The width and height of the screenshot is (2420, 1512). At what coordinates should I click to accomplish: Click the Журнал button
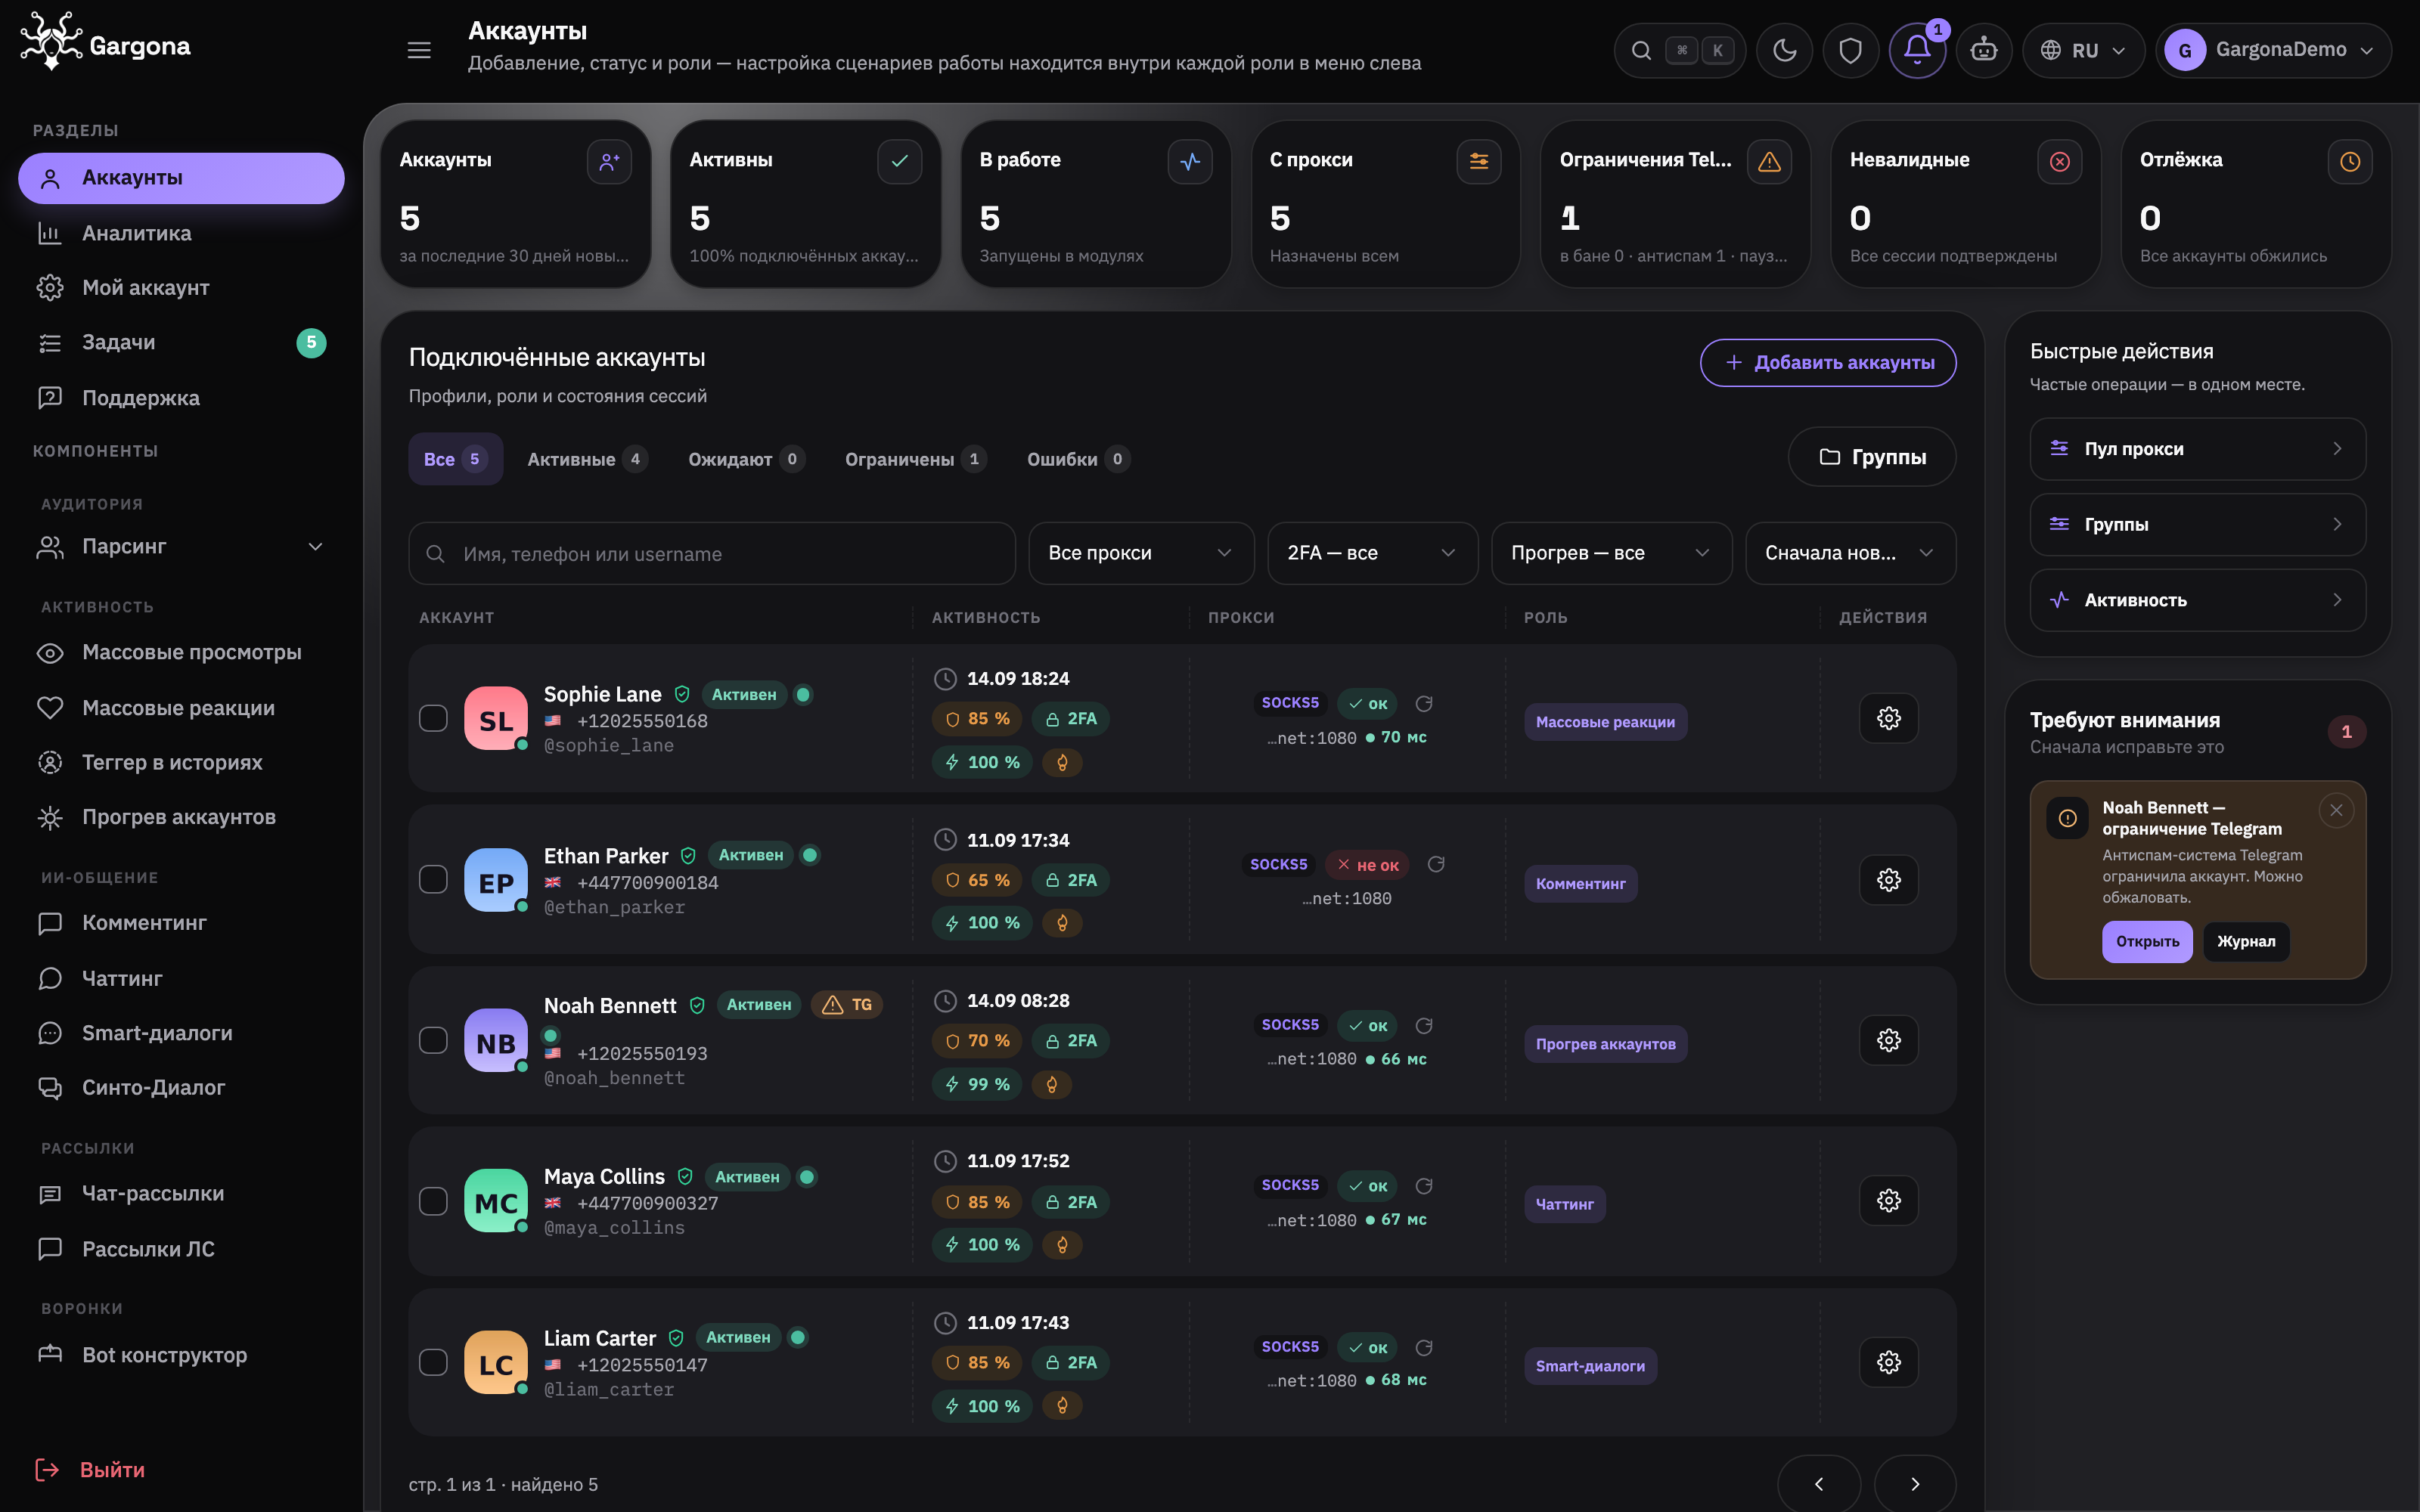(x=2246, y=942)
